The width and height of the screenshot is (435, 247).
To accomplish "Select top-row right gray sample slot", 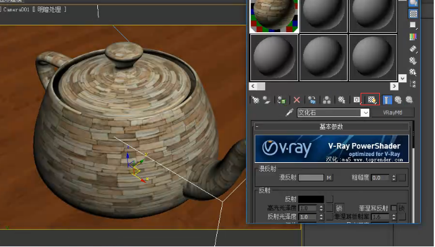I will [x=373, y=16].
